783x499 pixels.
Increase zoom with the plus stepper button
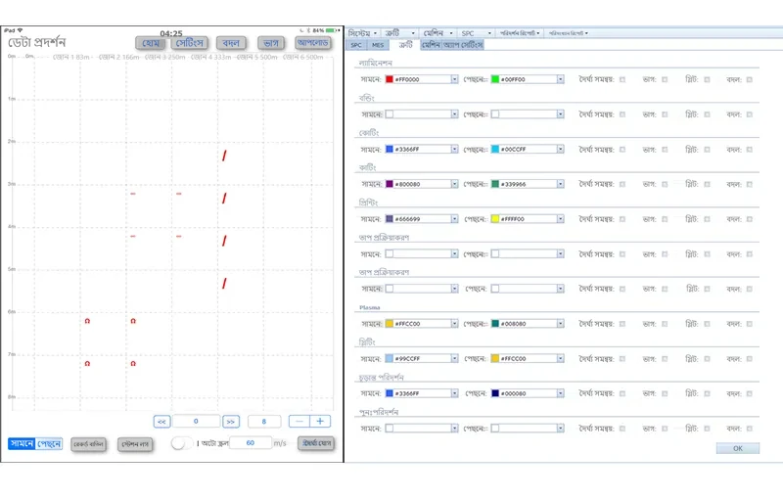point(320,421)
